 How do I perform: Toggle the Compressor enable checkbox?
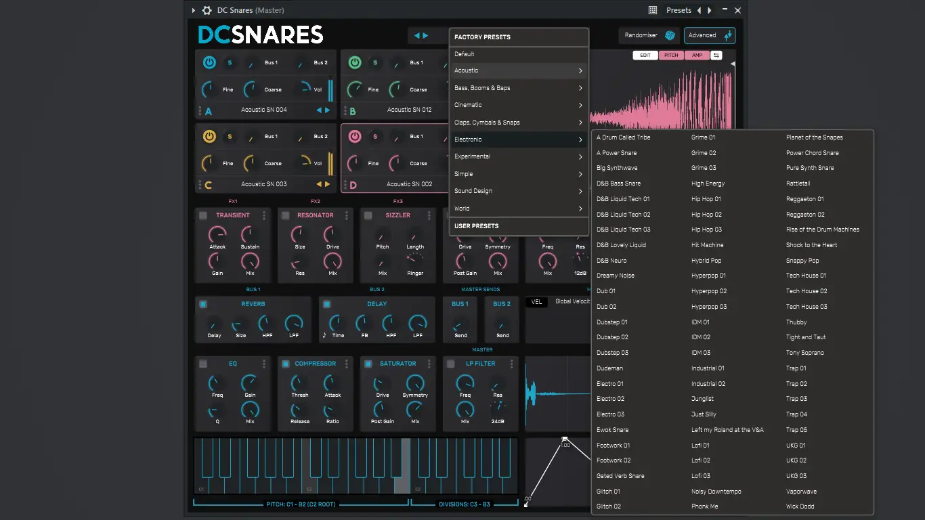click(286, 364)
